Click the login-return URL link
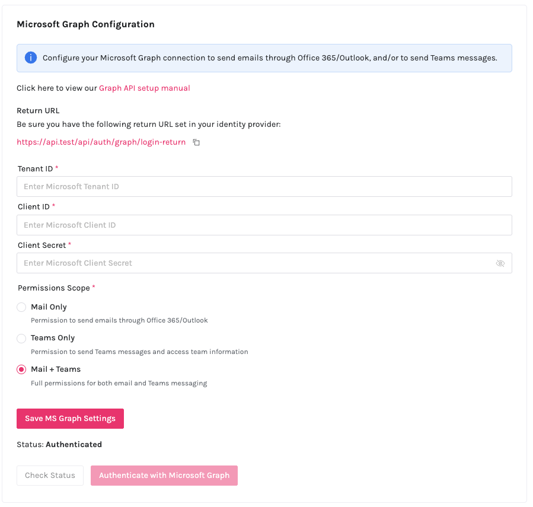 tap(101, 142)
